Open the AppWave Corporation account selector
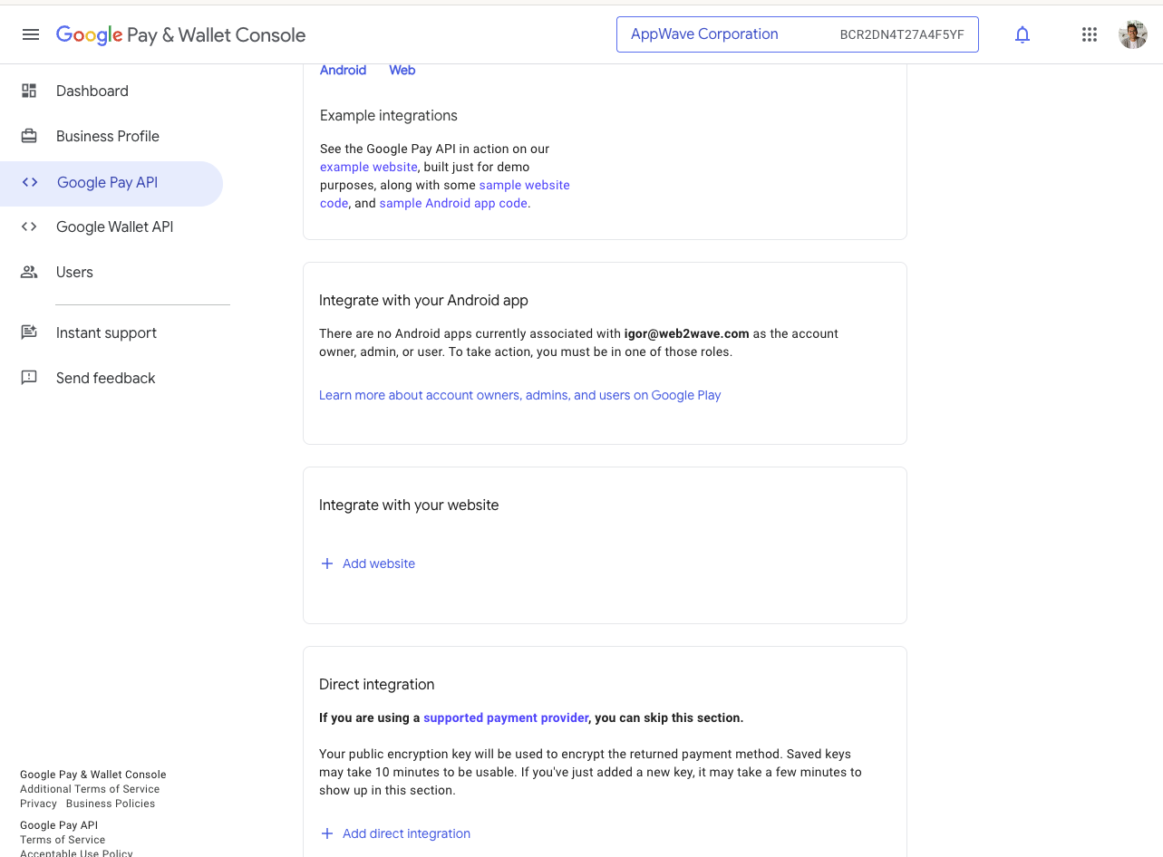The height and width of the screenshot is (857, 1163). (798, 34)
